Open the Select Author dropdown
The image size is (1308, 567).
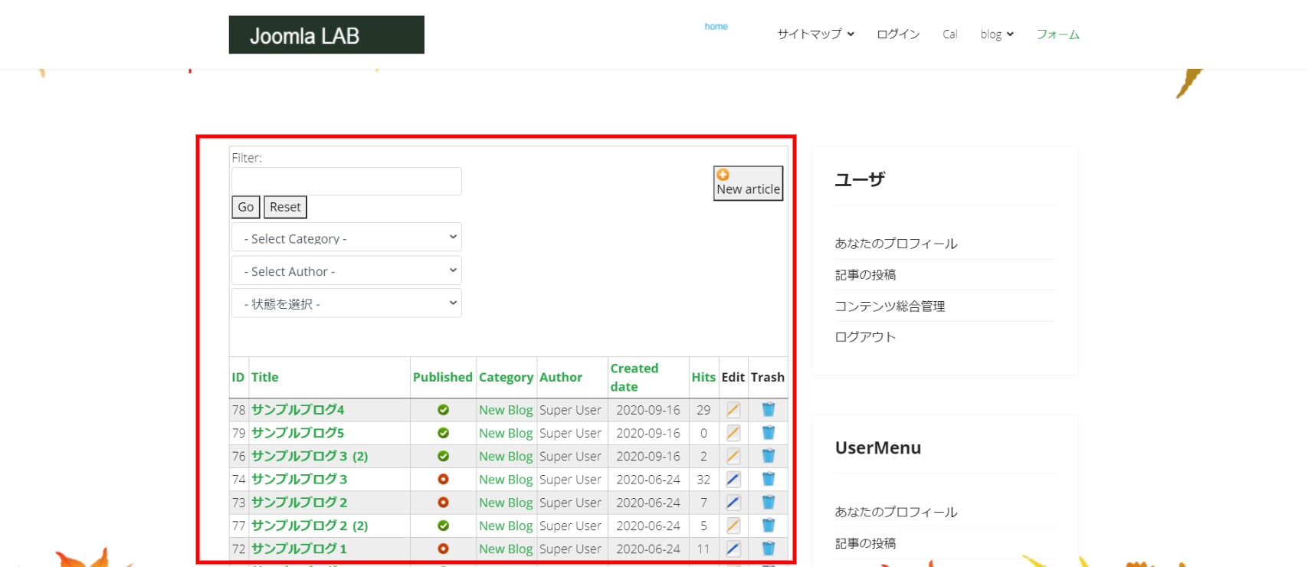(346, 270)
